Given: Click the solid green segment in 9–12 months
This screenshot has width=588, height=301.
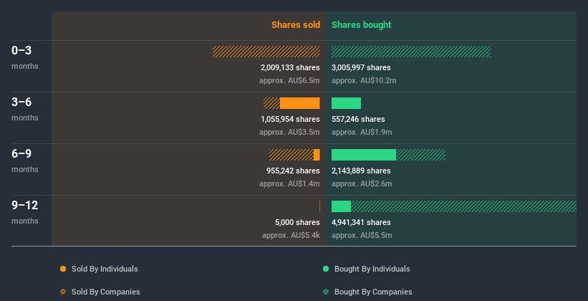Looking at the screenshot, I should tap(341, 206).
